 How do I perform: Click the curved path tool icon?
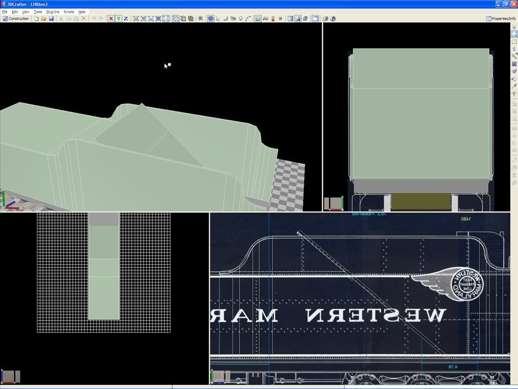coord(248,19)
